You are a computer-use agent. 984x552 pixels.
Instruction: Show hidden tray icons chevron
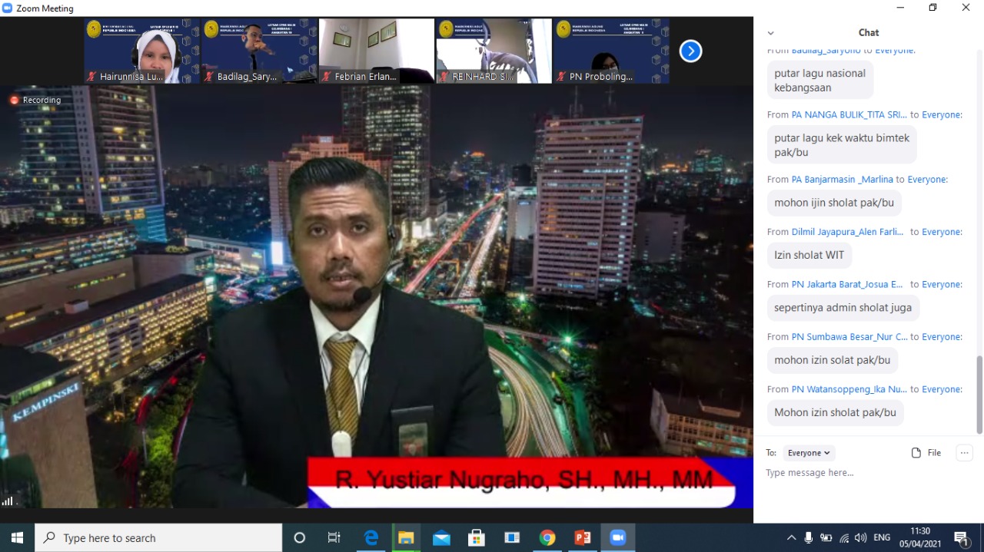coord(791,537)
